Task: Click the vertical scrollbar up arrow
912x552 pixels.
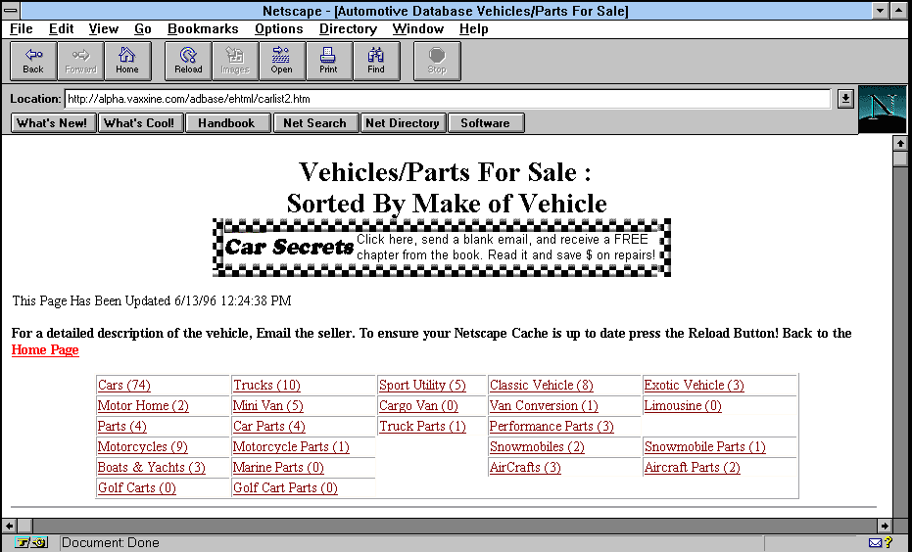Action: [x=900, y=143]
